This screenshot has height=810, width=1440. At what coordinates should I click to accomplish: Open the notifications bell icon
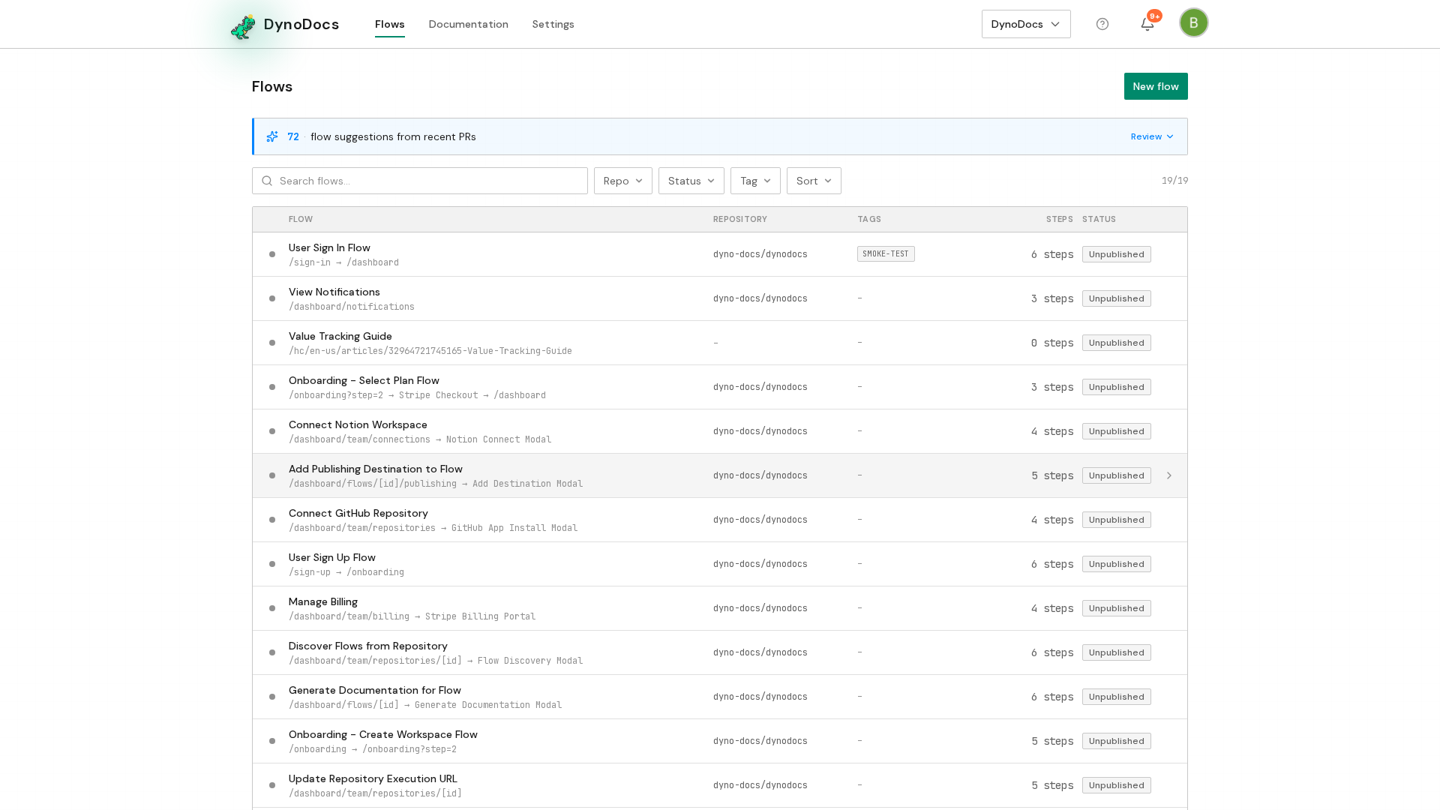pos(1147,24)
